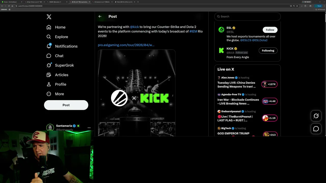Open the browser extensions puzzle icon
The width and height of the screenshot is (326, 183).
point(305,6)
